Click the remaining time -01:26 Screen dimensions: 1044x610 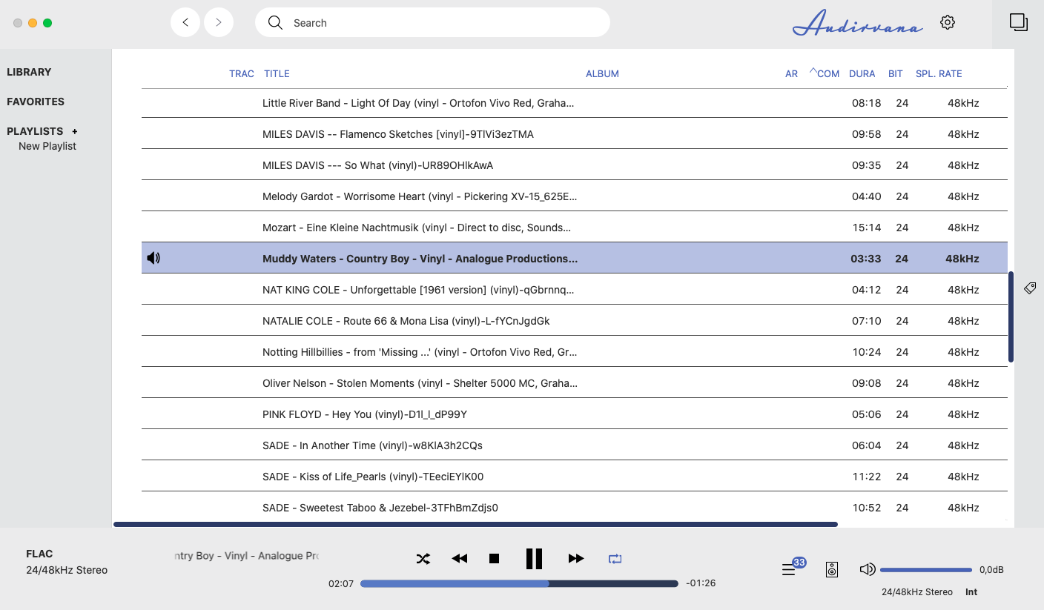click(x=701, y=583)
